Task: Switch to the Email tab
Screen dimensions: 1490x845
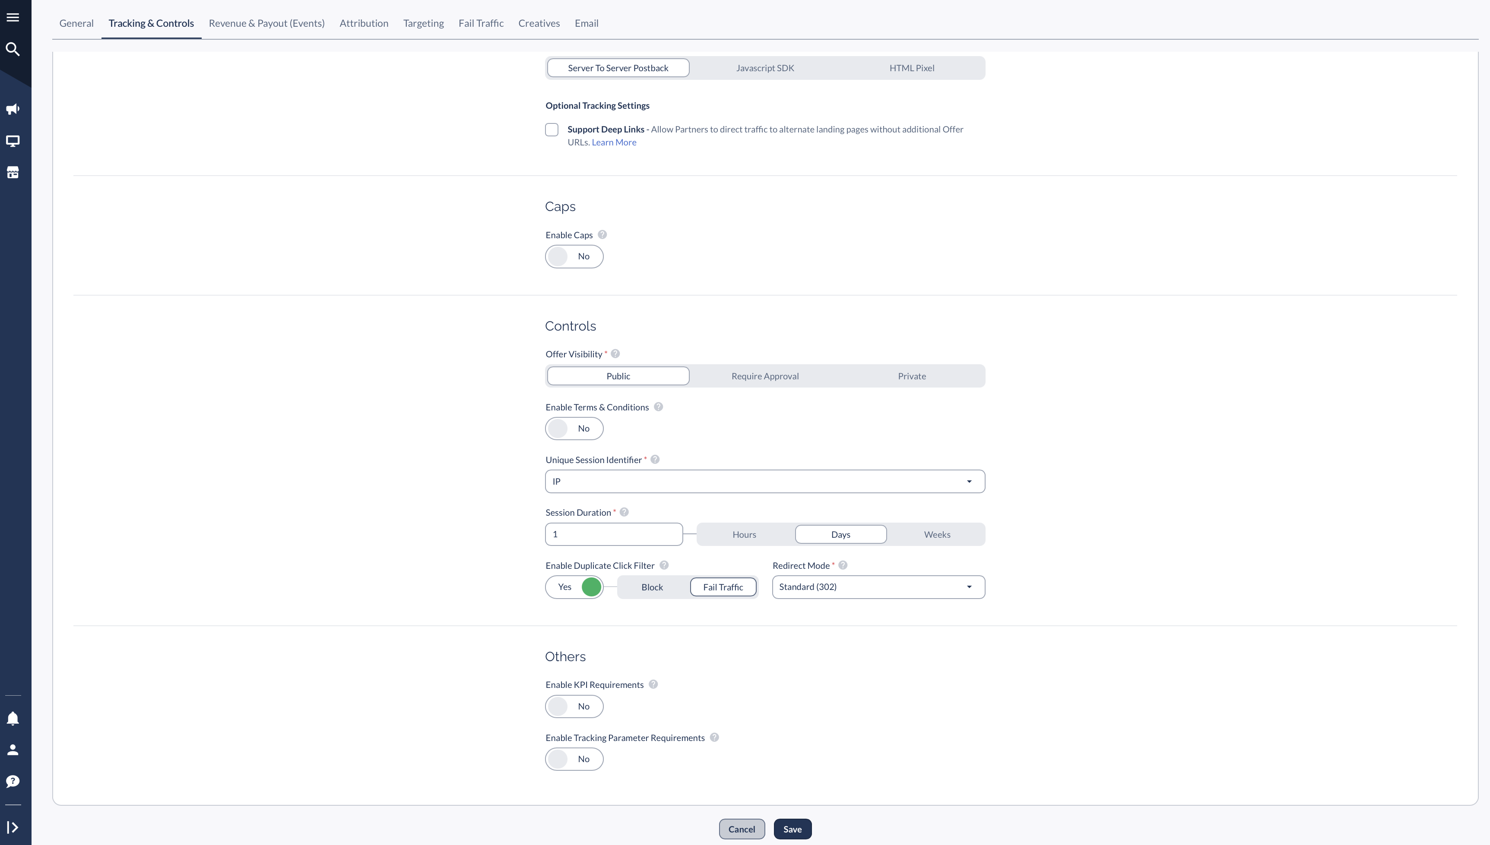Action: pyautogui.click(x=586, y=23)
